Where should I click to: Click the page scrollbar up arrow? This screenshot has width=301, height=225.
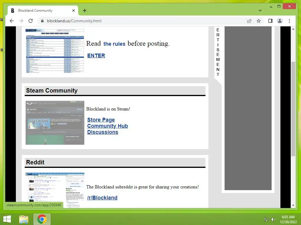293,29
